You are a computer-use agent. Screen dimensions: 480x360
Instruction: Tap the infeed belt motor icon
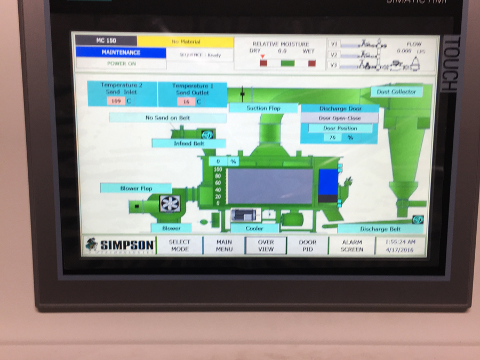click(x=207, y=134)
